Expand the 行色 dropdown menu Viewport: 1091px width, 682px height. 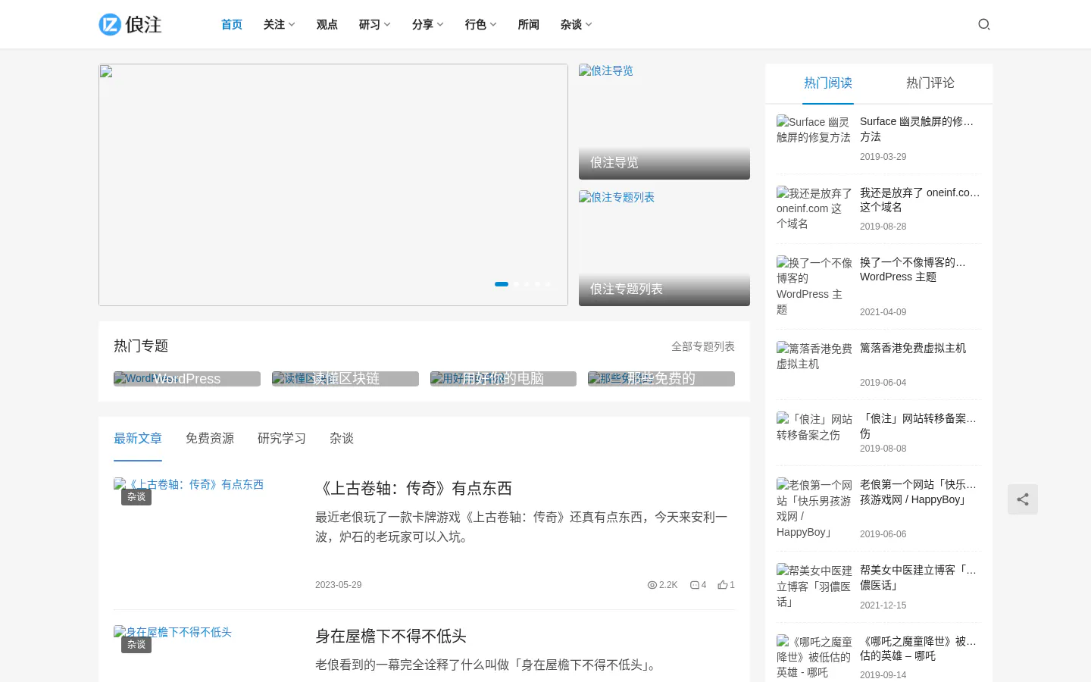(x=480, y=24)
